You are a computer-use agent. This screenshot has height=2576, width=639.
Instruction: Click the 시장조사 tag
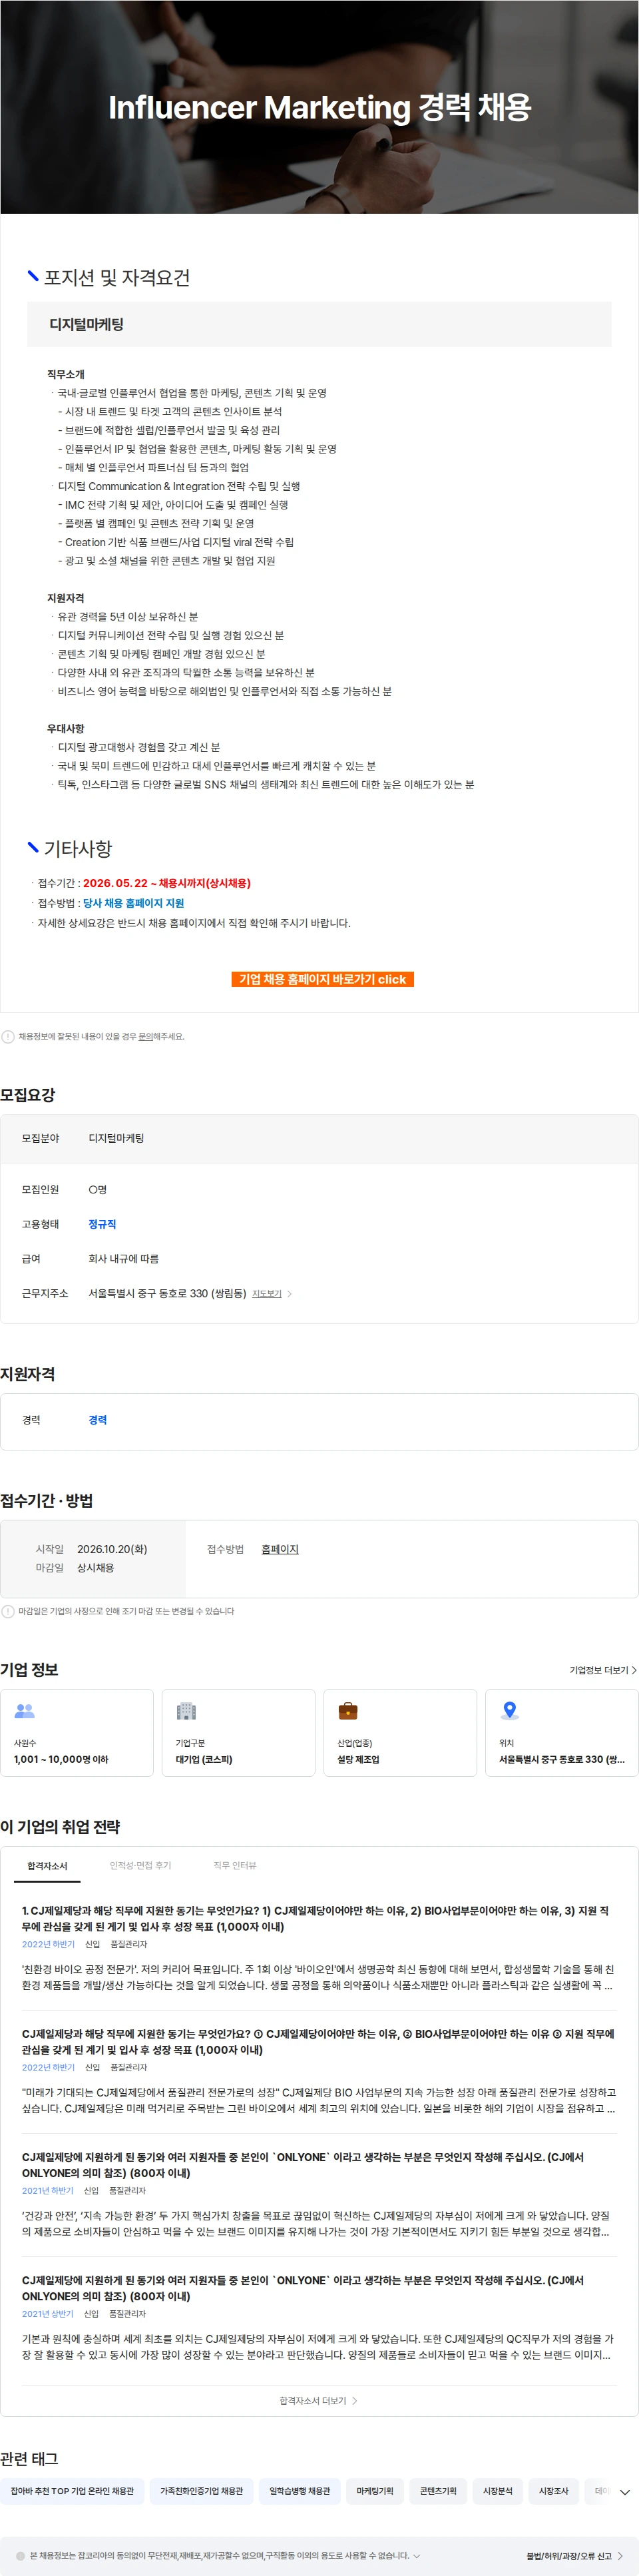pyautogui.click(x=554, y=2491)
